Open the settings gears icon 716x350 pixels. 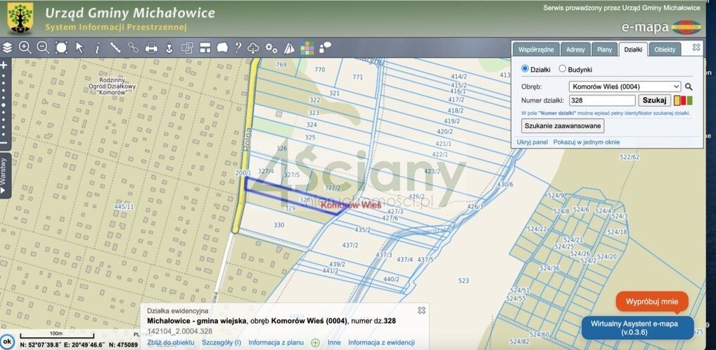coord(271,48)
